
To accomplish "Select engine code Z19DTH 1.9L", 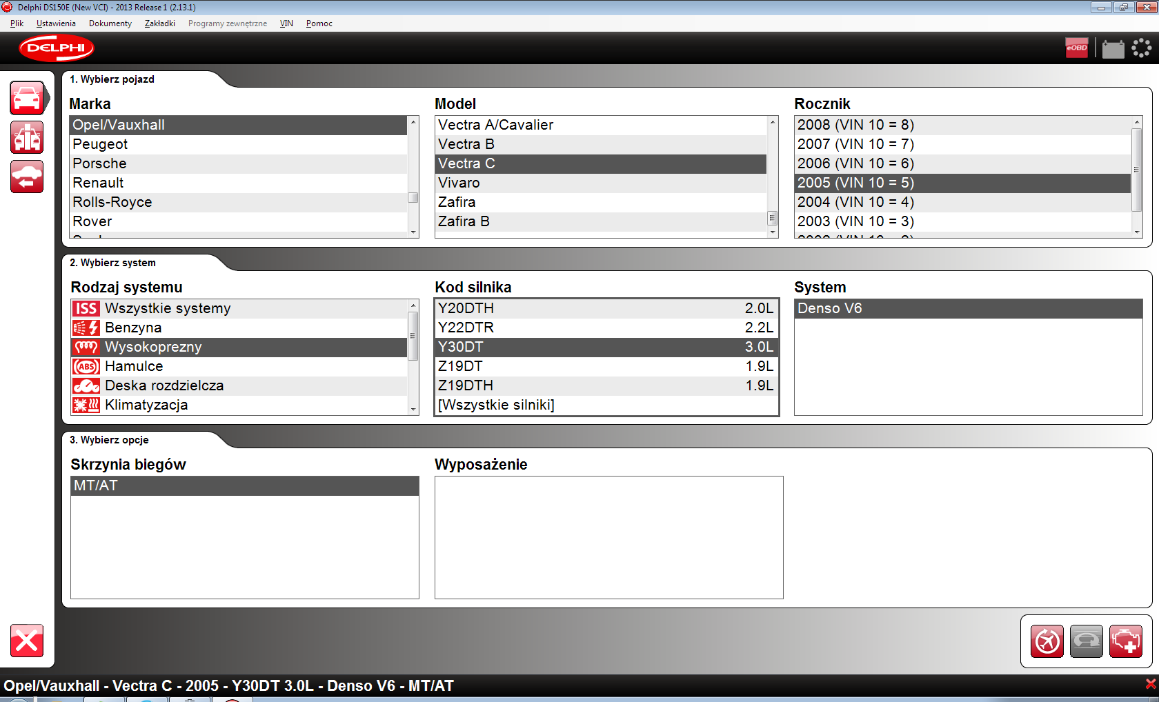I will coord(606,385).
